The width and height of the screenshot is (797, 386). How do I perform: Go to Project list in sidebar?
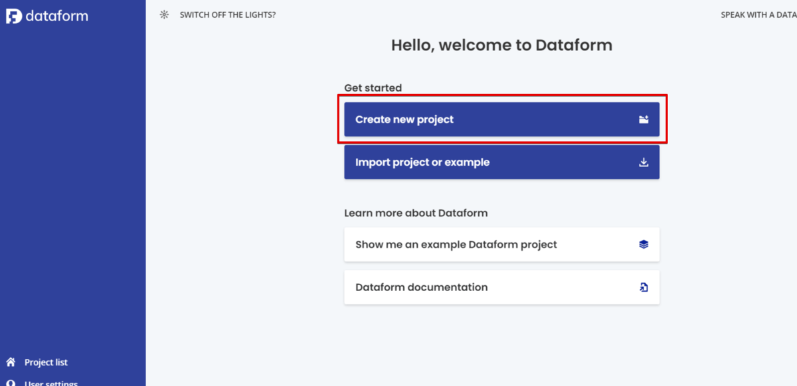tap(46, 362)
